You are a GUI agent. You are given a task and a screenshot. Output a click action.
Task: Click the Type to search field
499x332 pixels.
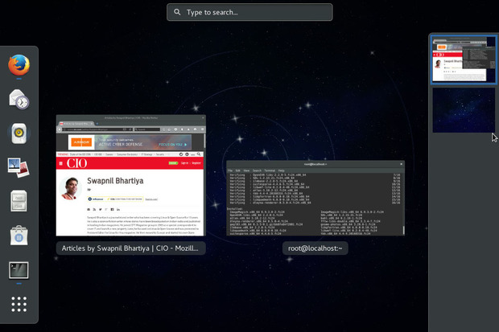pyautogui.click(x=249, y=12)
